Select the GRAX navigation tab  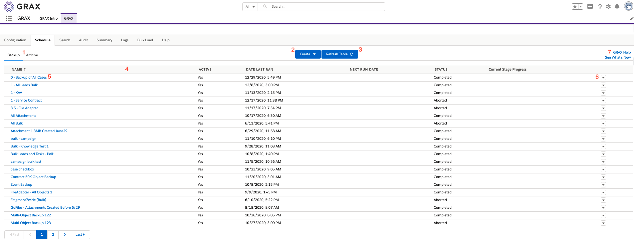(69, 19)
